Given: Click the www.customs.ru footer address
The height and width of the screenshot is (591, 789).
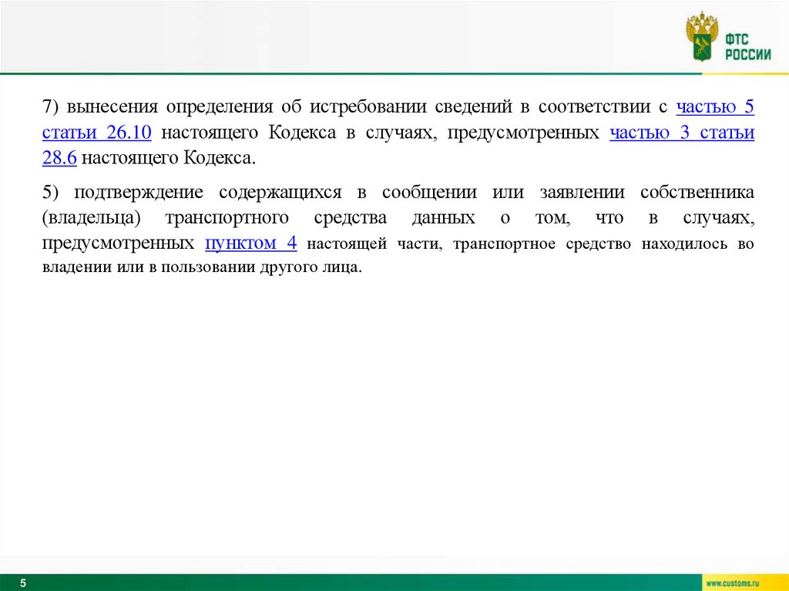Looking at the screenshot, I should click(732, 583).
